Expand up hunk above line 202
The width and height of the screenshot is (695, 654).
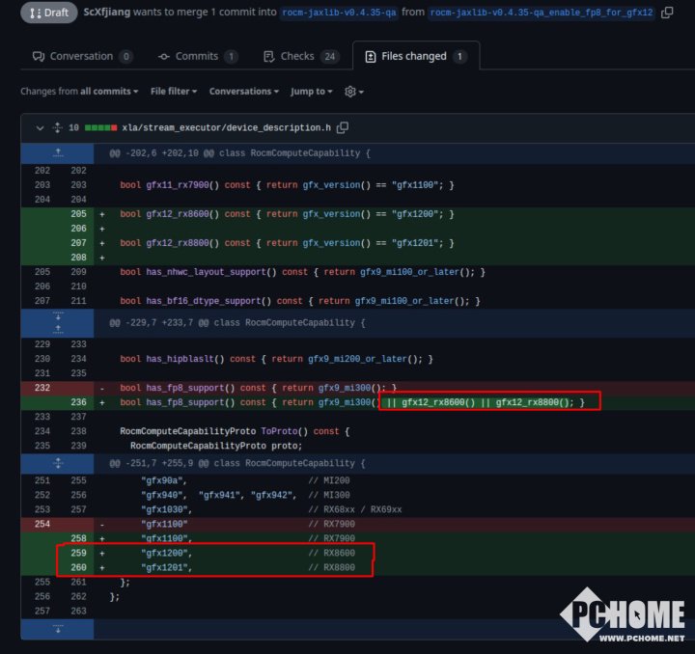58,153
